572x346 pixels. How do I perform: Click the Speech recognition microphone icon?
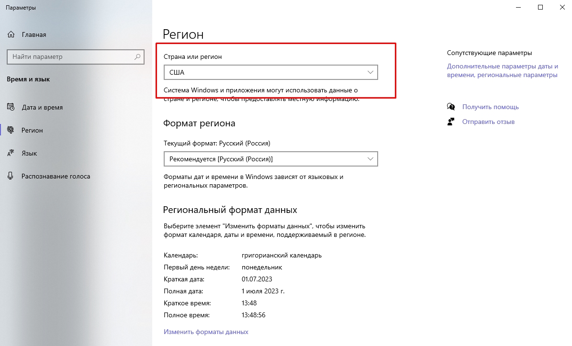point(11,176)
